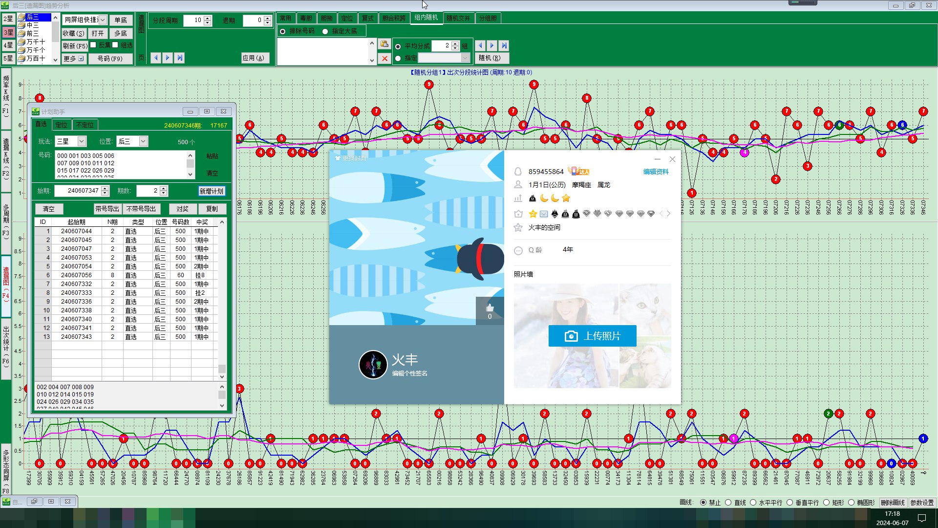The image size is (938, 528).
Task: Click the 编辑资料 link in QQ profile
Action: click(x=656, y=172)
